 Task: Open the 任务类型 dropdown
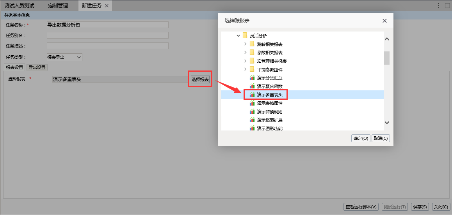64,57
